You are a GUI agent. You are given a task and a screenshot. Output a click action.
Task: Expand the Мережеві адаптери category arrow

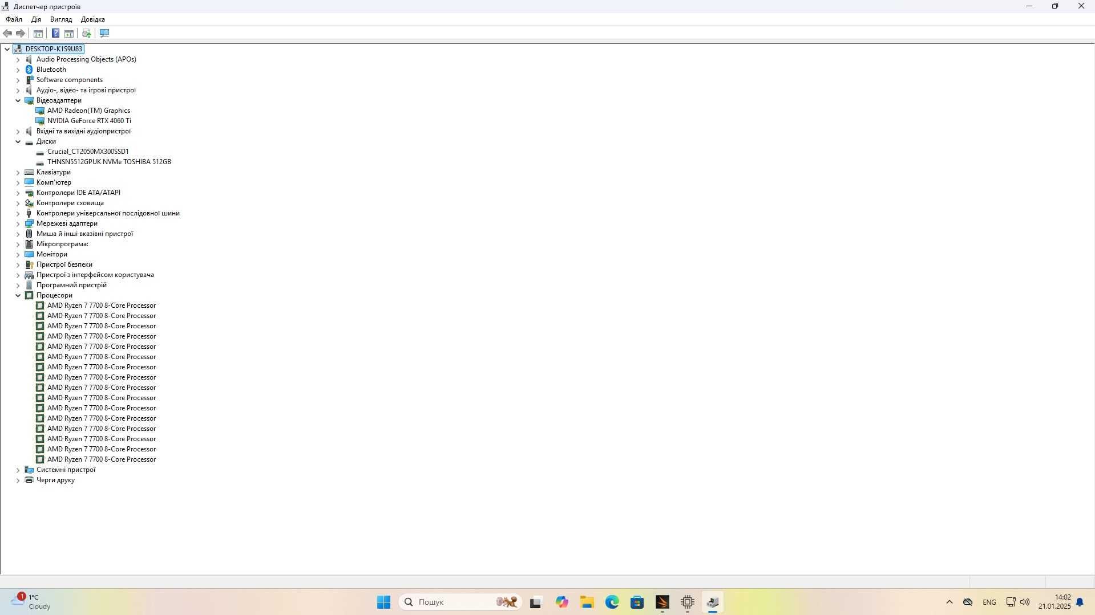(x=18, y=223)
